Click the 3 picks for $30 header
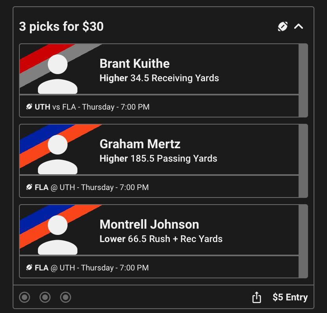The width and height of the screenshot is (327, 313). click(61, 26)
